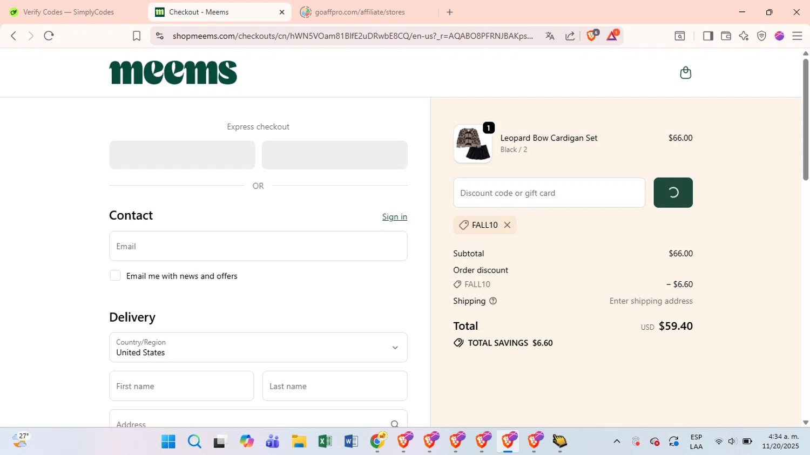Screen dimensions: 810x455
Task: Open Brave VPN shield icon
Action: (761, 36)
